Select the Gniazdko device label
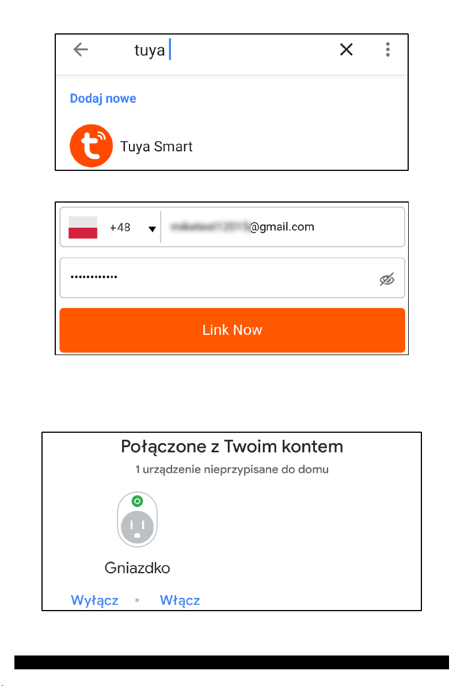Viewport: 464px width, 686px height. [x=137, y=567]
